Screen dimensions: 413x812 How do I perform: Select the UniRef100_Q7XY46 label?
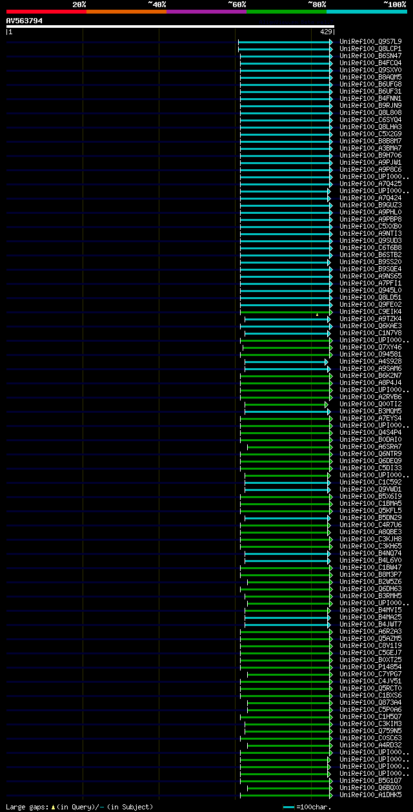tap(370, 347)
